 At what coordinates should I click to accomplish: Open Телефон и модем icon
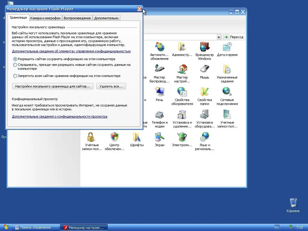pos(159,115)
